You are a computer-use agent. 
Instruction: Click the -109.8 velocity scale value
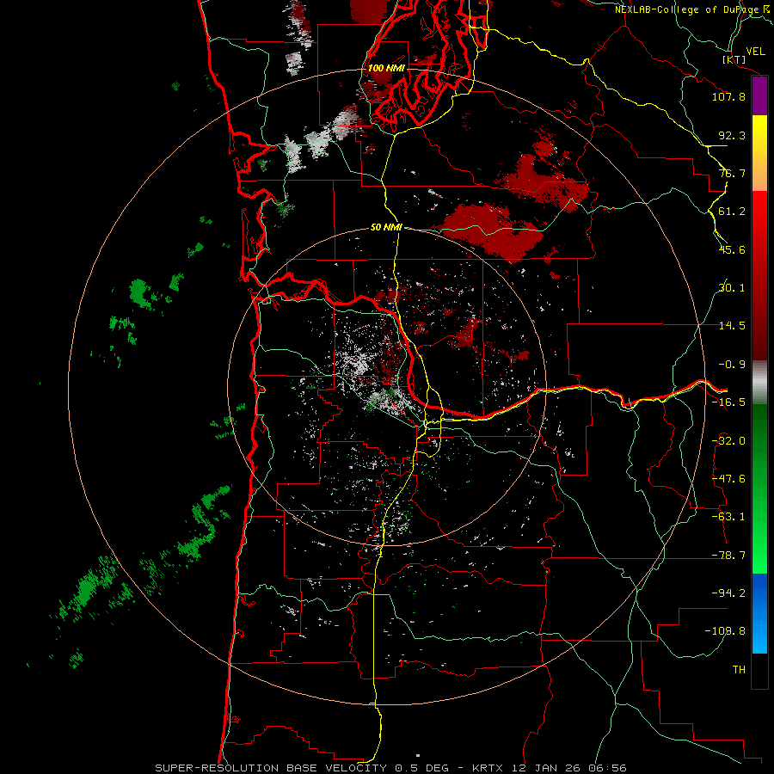725,631
